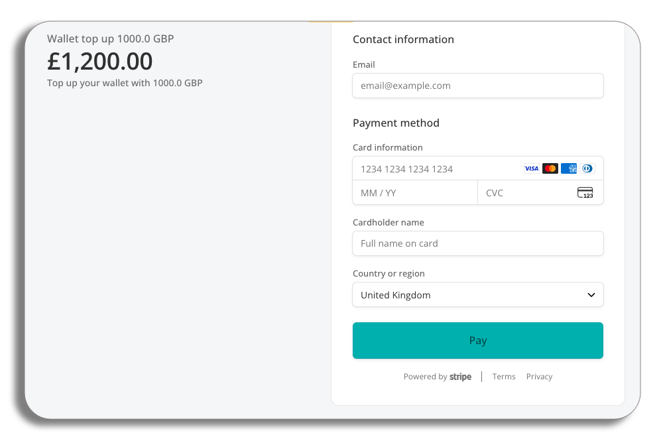The image size is (663, 439).
Task: Click the Mastercard brand icon
Action: coord(550,168)
